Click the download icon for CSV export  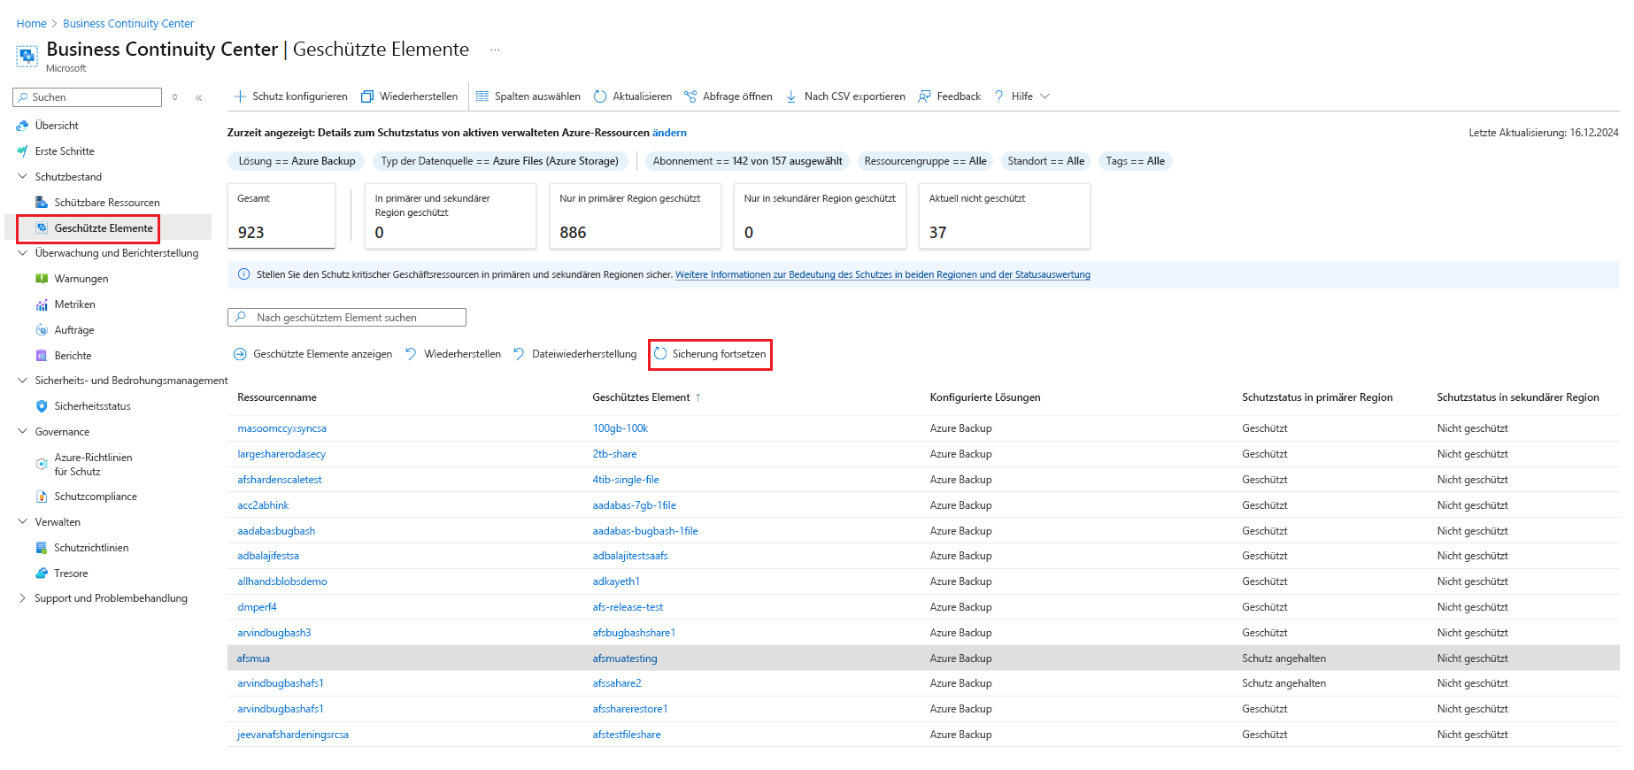[791, 96]
